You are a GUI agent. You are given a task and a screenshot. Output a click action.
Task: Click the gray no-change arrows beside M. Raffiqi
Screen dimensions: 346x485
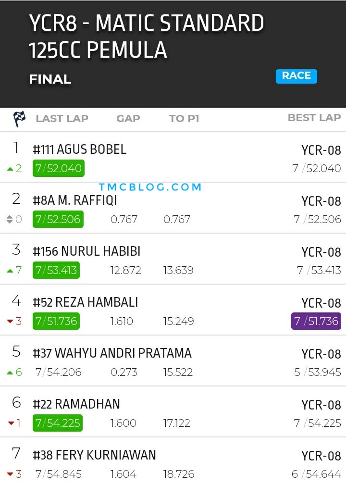[10, 219]
